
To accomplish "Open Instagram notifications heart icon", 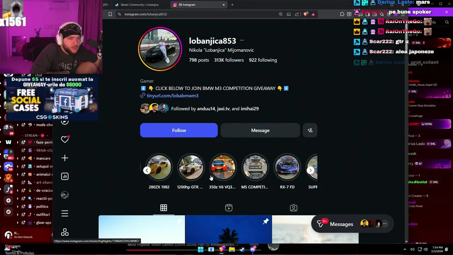I will tap(65, 139).
